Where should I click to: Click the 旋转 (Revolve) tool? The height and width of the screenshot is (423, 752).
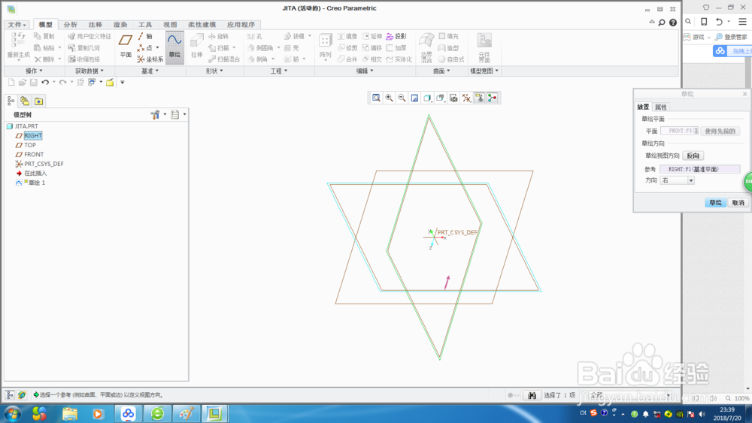click(219, 36)
